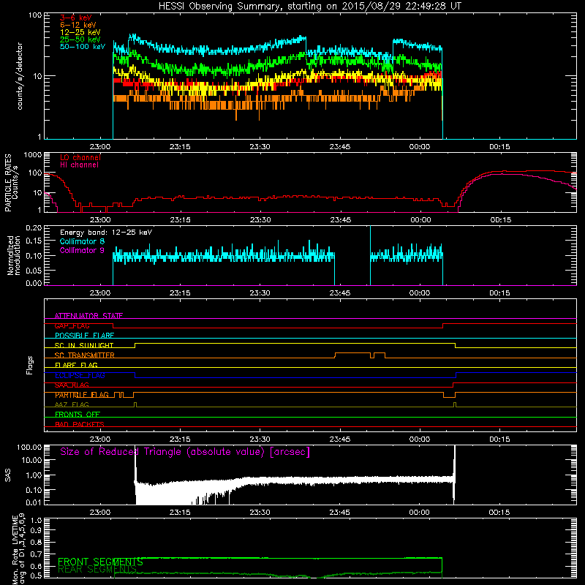Click the POSSIBLE_FLARE flag label
Image resolution: width=585 pixels, height=585 pixels.
[x=84, y=336]
